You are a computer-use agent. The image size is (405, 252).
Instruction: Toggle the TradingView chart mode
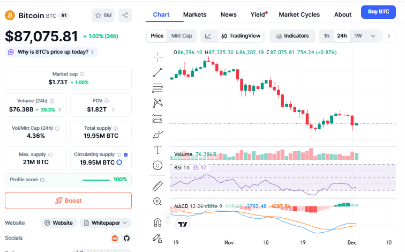pos(241,36)
